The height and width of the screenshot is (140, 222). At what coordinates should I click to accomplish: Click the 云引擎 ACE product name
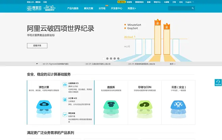pos(73,98)
